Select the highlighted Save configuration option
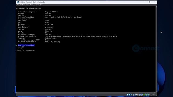Screen dimensions: 173x97 (x=26, y=45)
